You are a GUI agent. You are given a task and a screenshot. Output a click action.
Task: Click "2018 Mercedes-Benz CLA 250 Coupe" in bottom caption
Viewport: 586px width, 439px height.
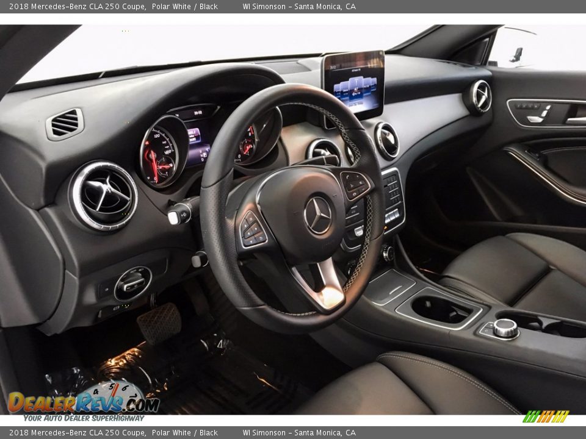(x=77, y=433)
